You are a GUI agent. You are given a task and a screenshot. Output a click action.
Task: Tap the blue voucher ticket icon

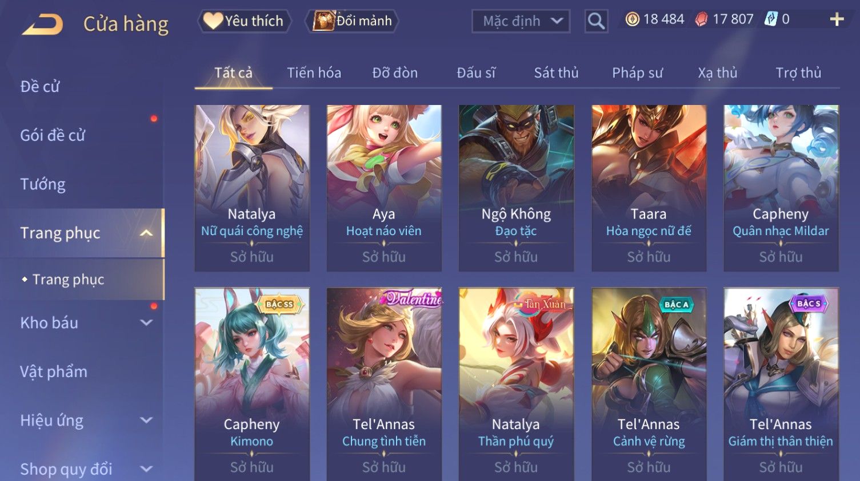pos(771,19)
